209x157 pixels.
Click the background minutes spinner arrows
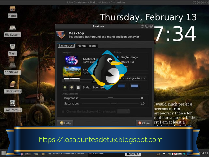(x=128, y=111)
